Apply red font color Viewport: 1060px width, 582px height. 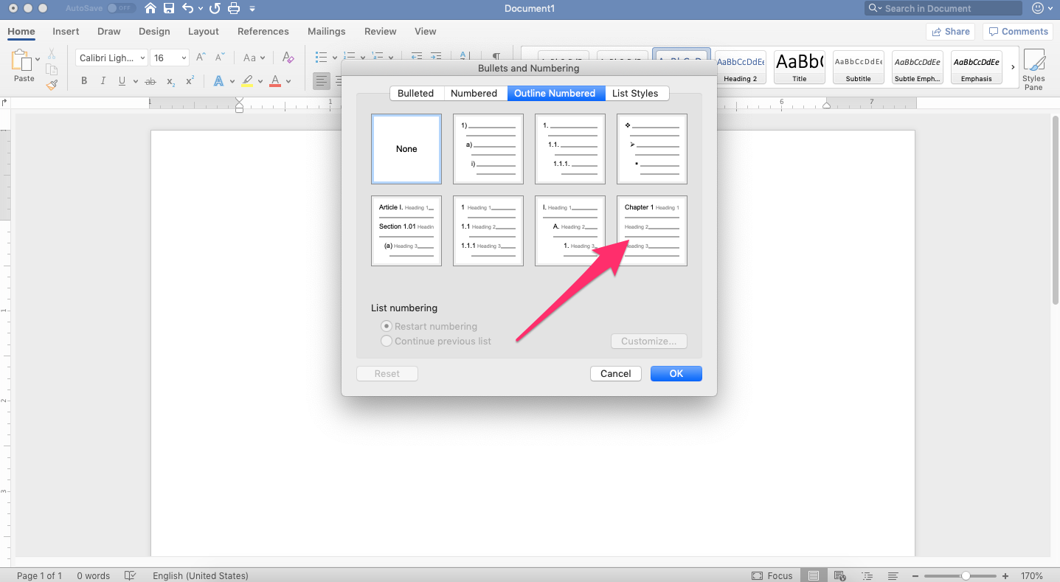pos(276,81)
